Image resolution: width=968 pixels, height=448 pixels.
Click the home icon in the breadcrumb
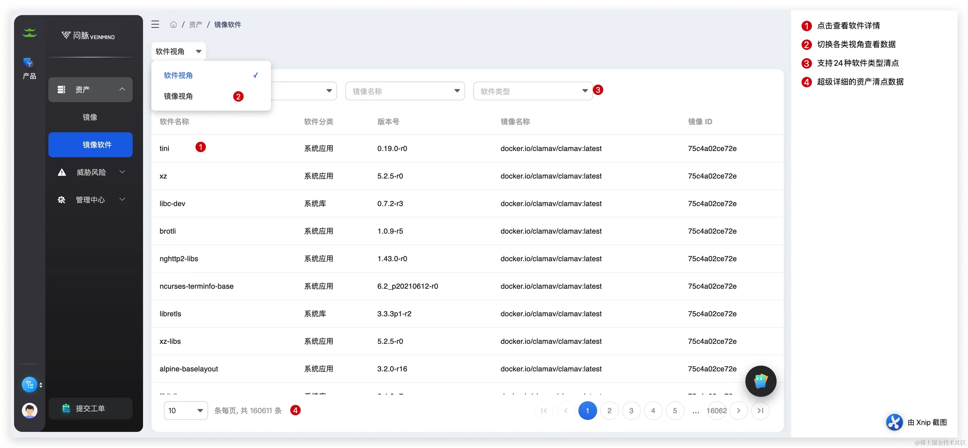[x=173, y=24]
